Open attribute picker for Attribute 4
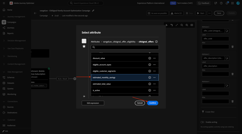Image resolution: width=242 pixels, height=134 pixels. pyautogui.click(x=227, y=85)
